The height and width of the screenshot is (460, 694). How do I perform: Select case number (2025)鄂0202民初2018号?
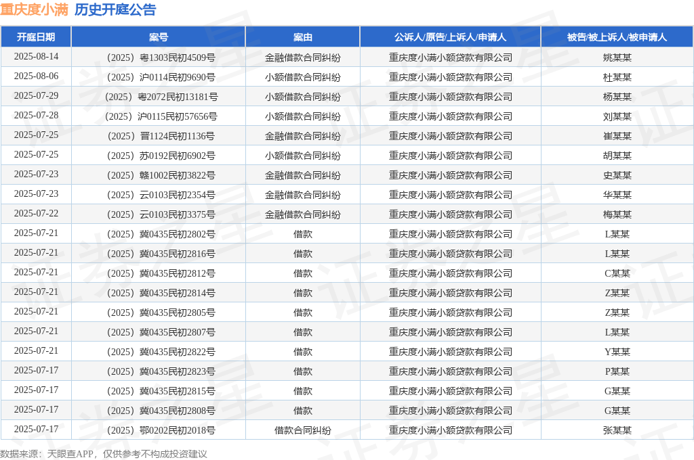161,430
